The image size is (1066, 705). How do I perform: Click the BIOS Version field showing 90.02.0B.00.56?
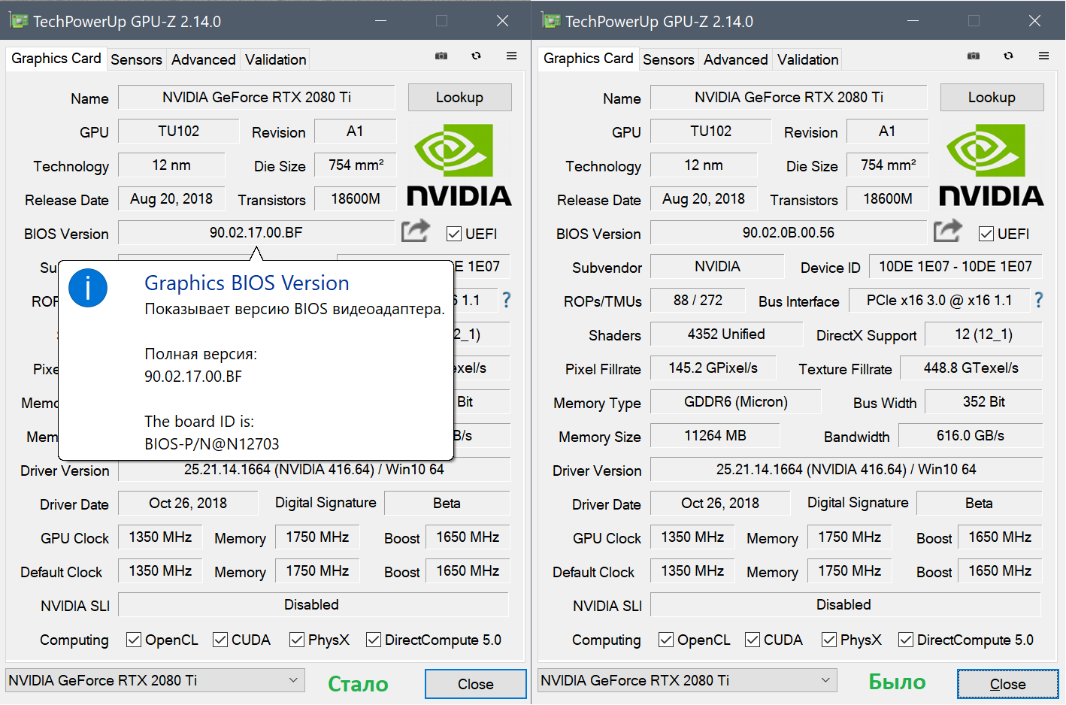click(789, 232)
